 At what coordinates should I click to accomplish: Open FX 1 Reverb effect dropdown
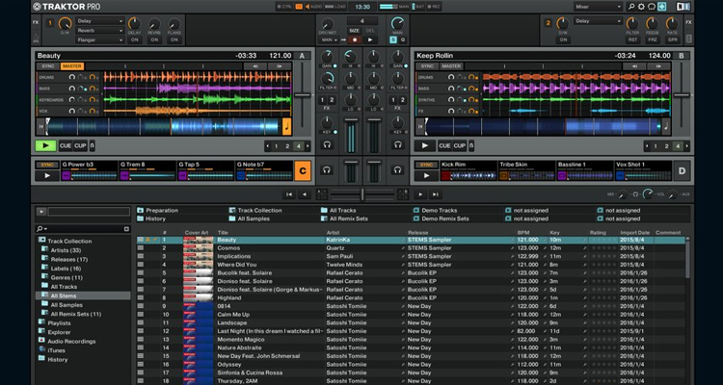click(100, 31)
